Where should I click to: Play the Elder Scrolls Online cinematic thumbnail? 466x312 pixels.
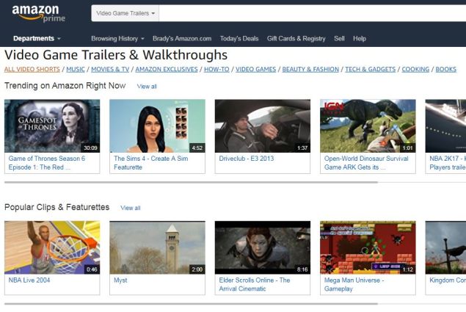point(263,247)
